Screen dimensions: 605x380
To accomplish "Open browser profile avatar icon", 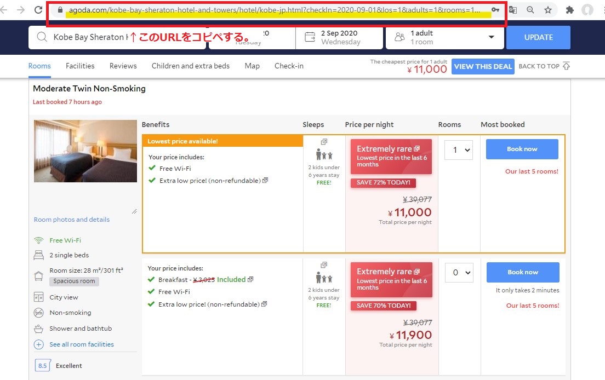I will point(587,10).
